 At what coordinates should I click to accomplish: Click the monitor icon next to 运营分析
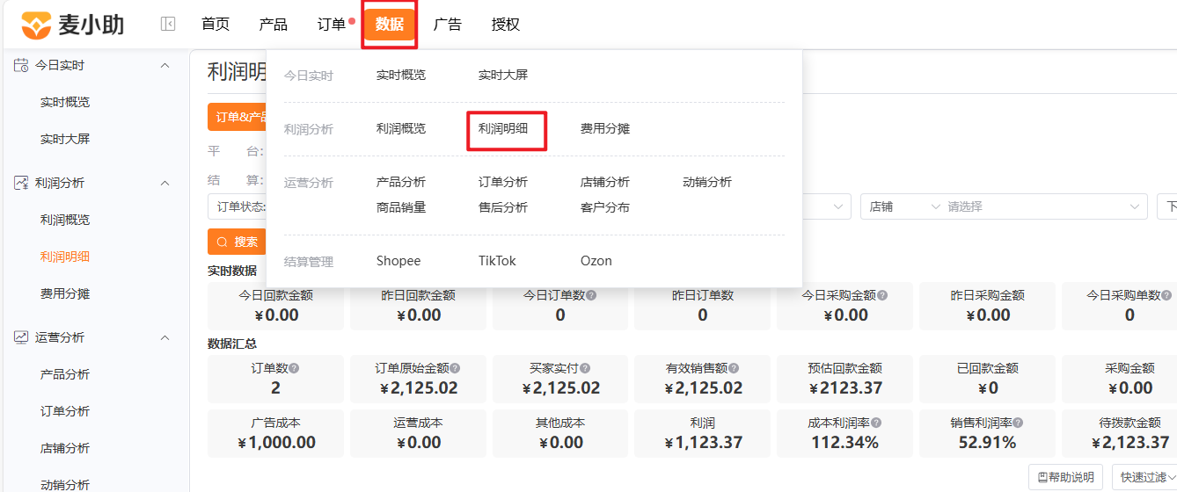click(21, 337)
